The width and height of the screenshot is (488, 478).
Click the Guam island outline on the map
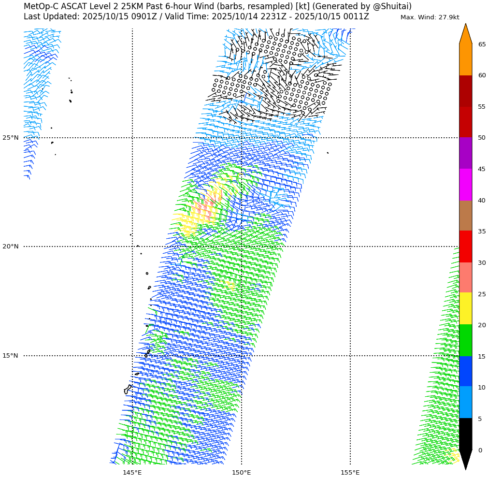point(128,389)
